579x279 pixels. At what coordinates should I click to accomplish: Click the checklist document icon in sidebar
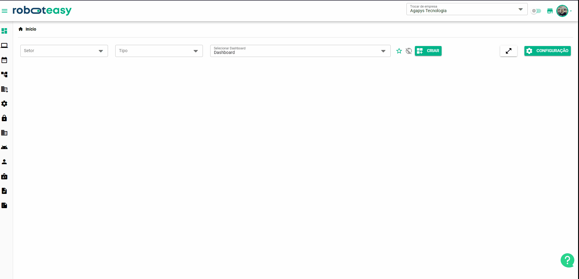pyautogui.click(x=4, y=191)
